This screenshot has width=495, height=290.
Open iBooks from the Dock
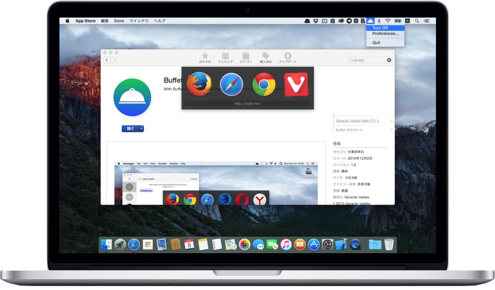point(300,245)
